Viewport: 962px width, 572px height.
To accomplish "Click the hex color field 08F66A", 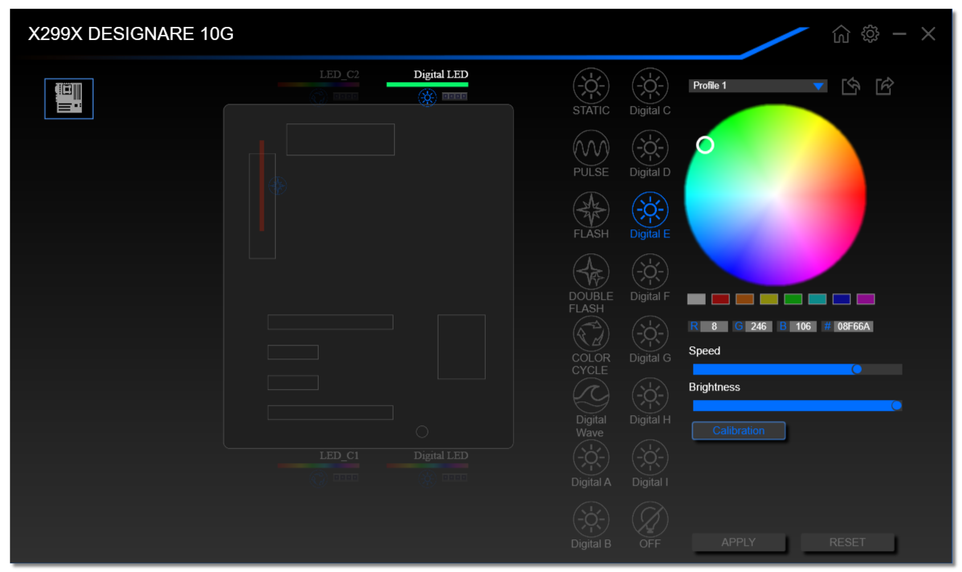I will coord(854,327).
